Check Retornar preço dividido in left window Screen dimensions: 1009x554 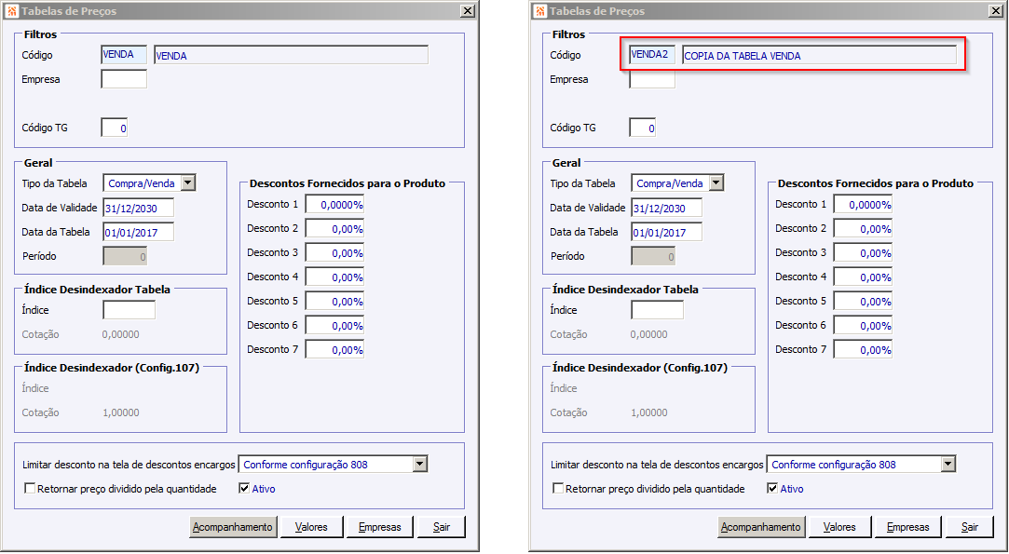[30, 489]
